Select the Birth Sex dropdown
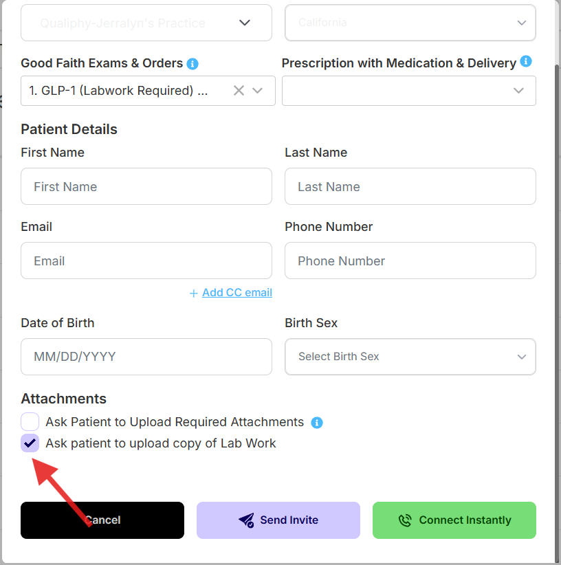This screenshot has width=561, height=565. pos(410,357)
